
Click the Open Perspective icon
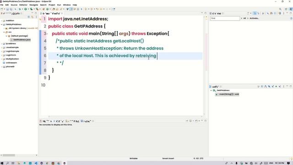(x=286, y=9)
